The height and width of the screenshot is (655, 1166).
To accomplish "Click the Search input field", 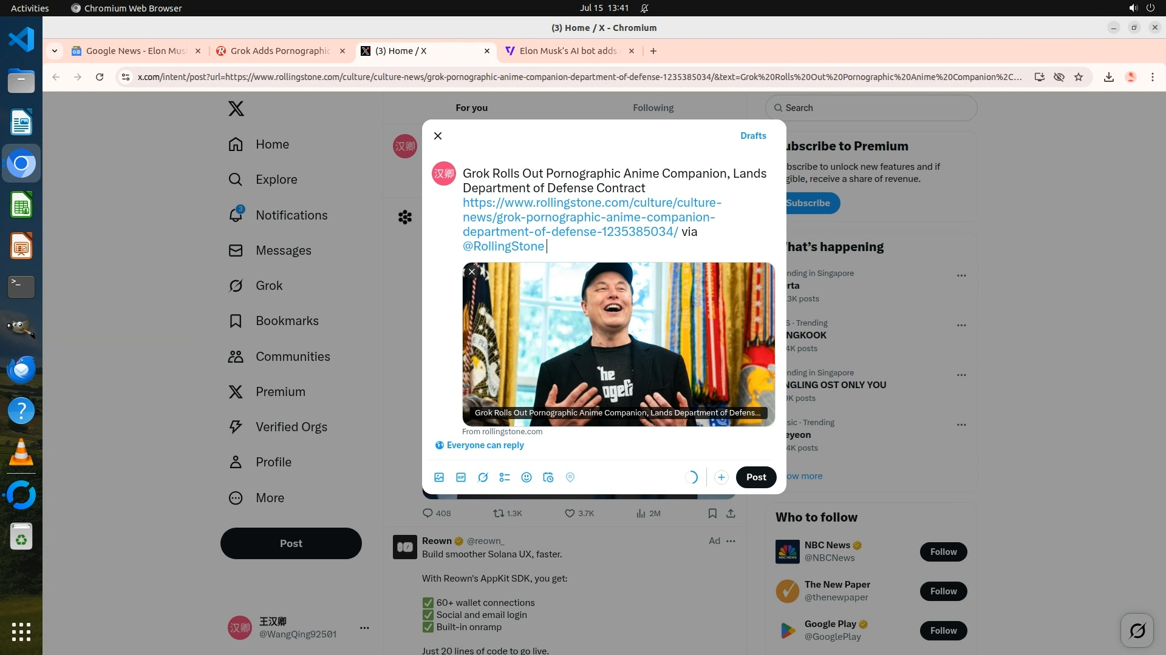I will [x=871, y=108].
